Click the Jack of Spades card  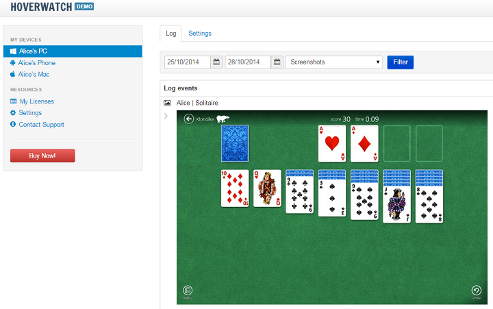(396, 205)
